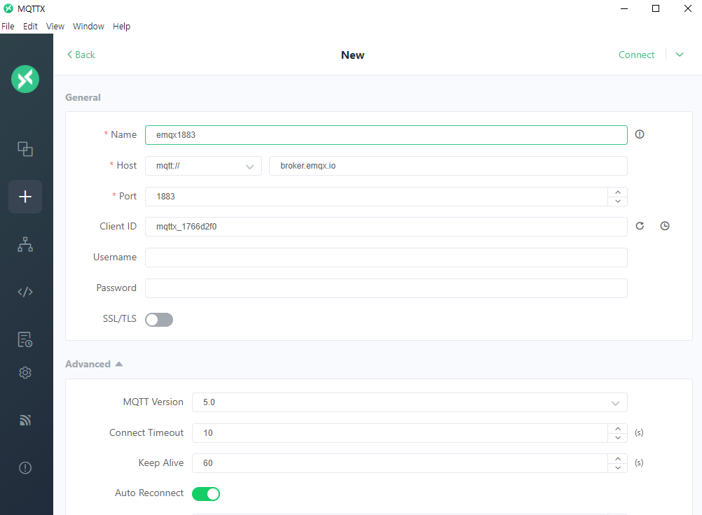
Task: Open the Settings gear icon
Action: [x=25, y=372]
